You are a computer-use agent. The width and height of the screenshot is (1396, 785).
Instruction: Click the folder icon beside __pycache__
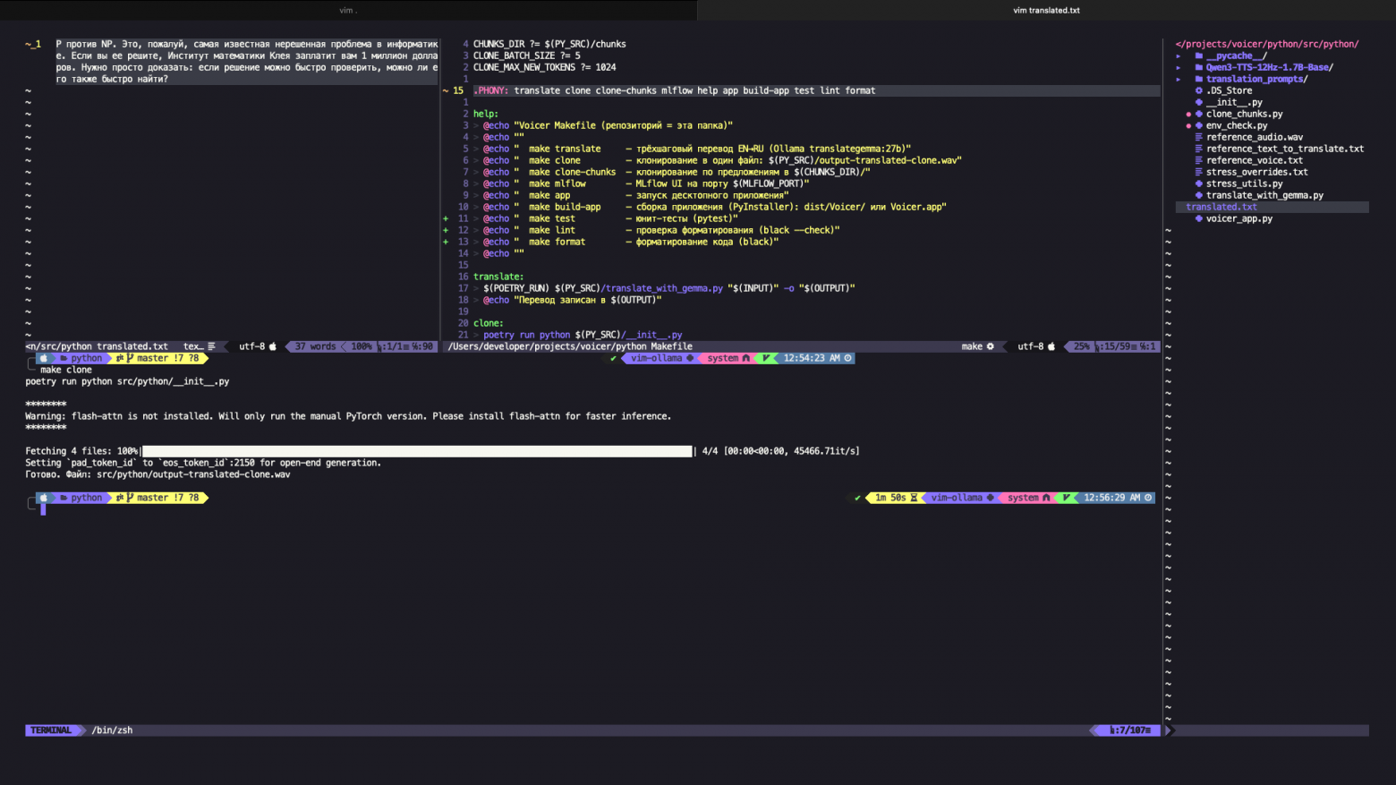tap(1198, 55)
